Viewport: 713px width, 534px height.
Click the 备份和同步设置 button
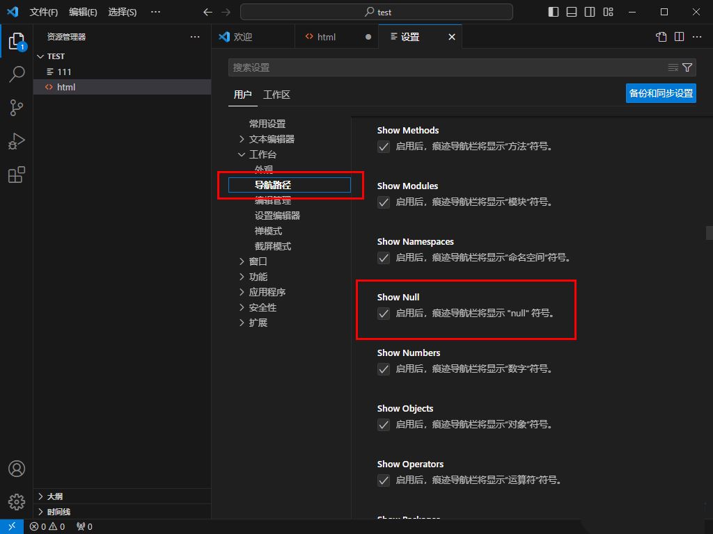(x=660, y=92)
